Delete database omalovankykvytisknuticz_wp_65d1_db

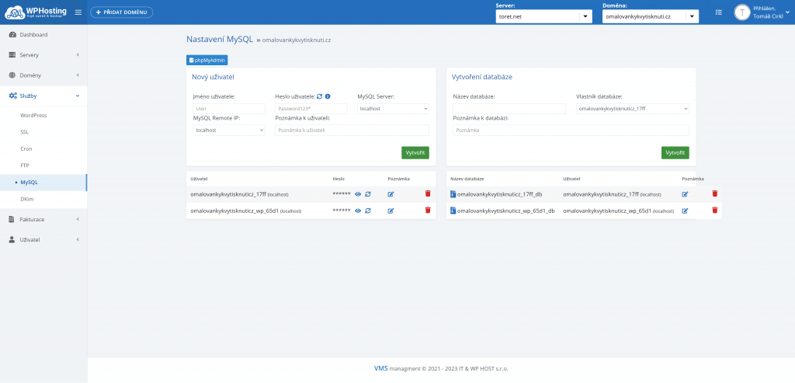[715, 210]
